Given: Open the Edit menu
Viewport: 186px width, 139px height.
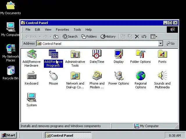Looking at the screenshot, I should click(37, 30).
